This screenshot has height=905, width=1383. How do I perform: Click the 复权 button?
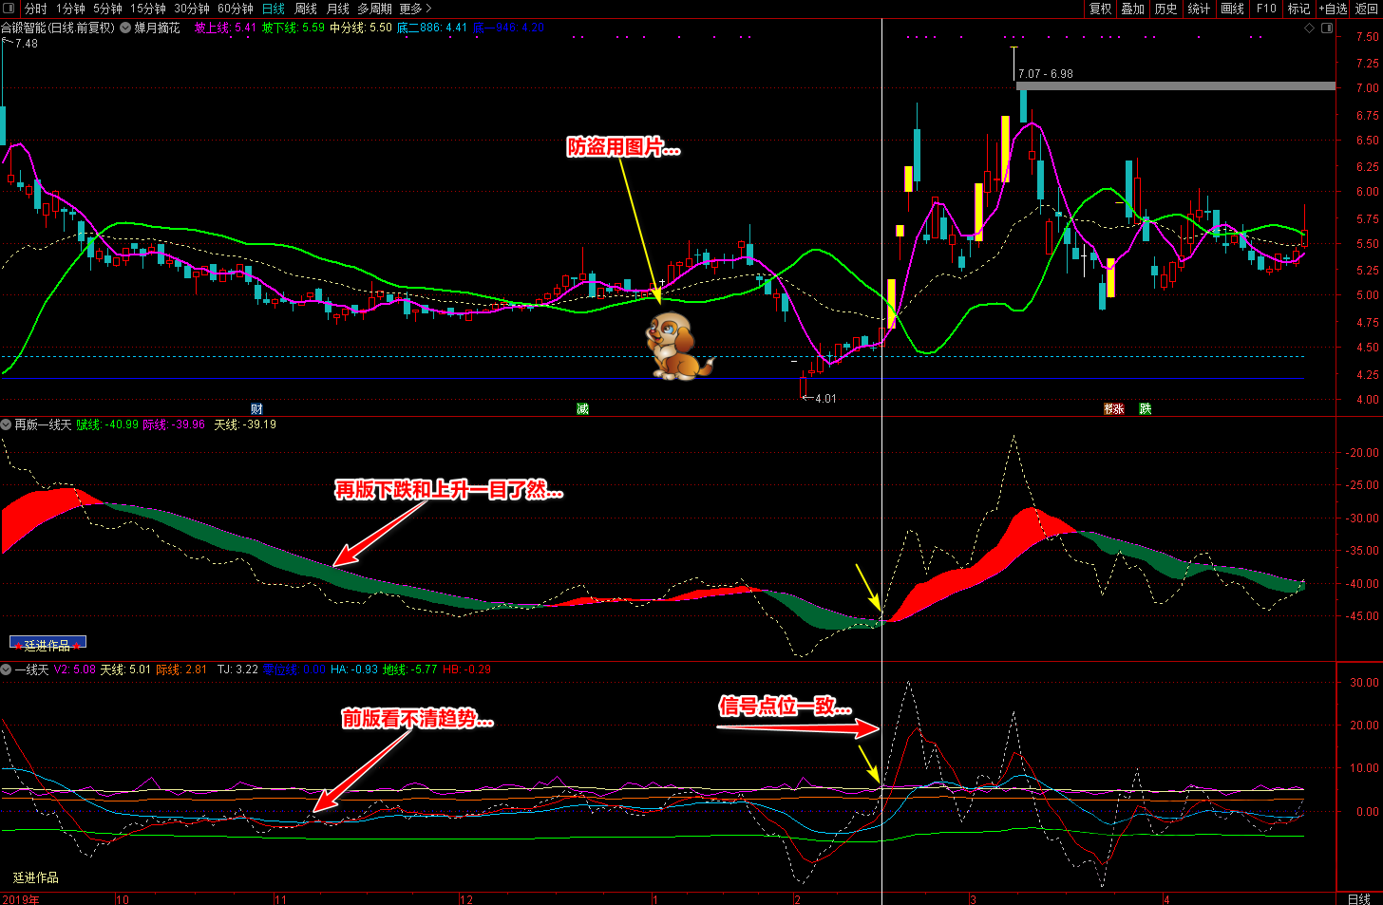[x=1100, y=9]
